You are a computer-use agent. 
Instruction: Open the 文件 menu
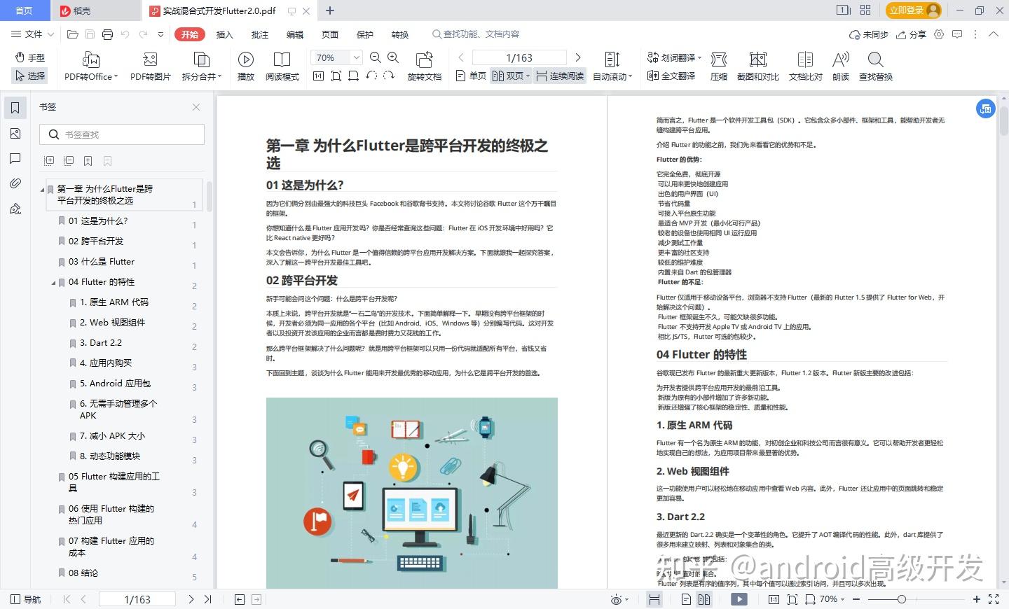tap(34, 34)
